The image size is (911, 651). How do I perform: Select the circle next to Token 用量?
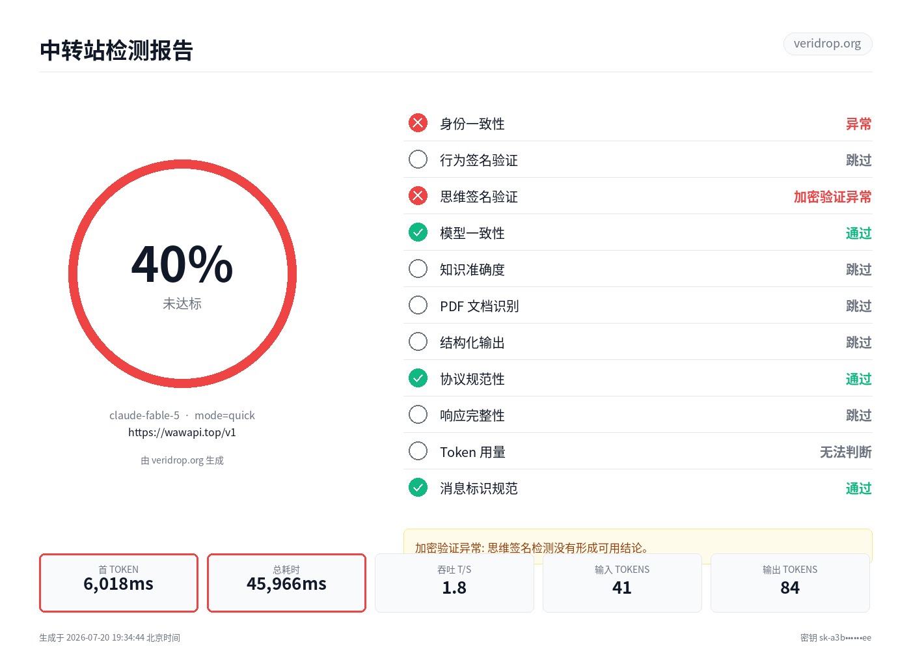coord(418,451)
